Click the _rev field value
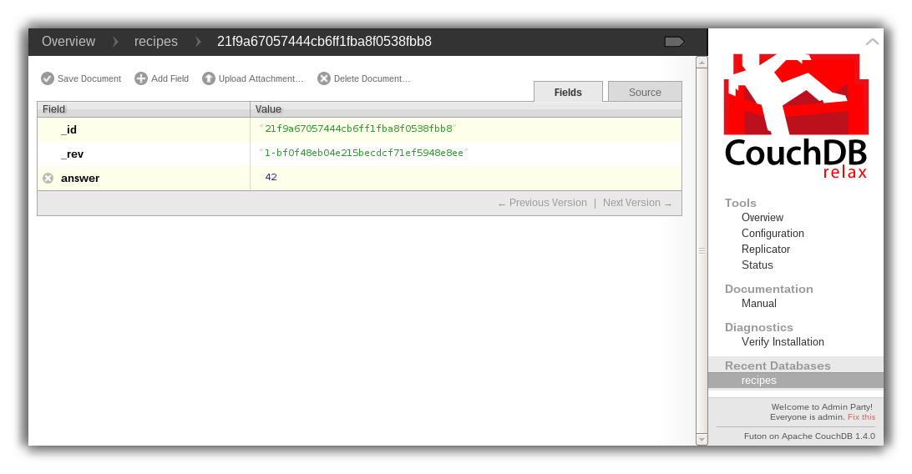The height and width of the screenshot is (474, 912). [363, 153]
